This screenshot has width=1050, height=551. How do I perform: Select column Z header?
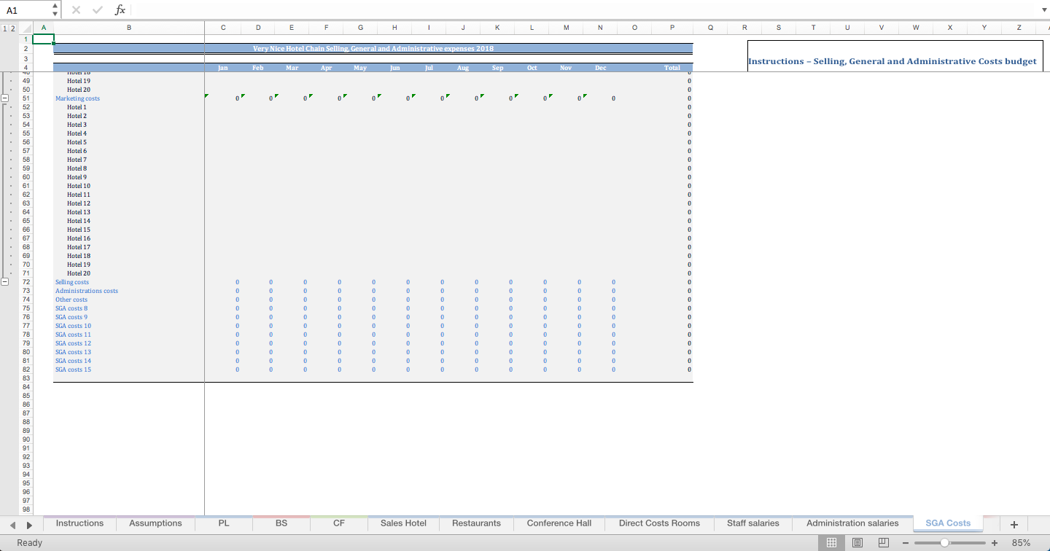click(1018, 28)
